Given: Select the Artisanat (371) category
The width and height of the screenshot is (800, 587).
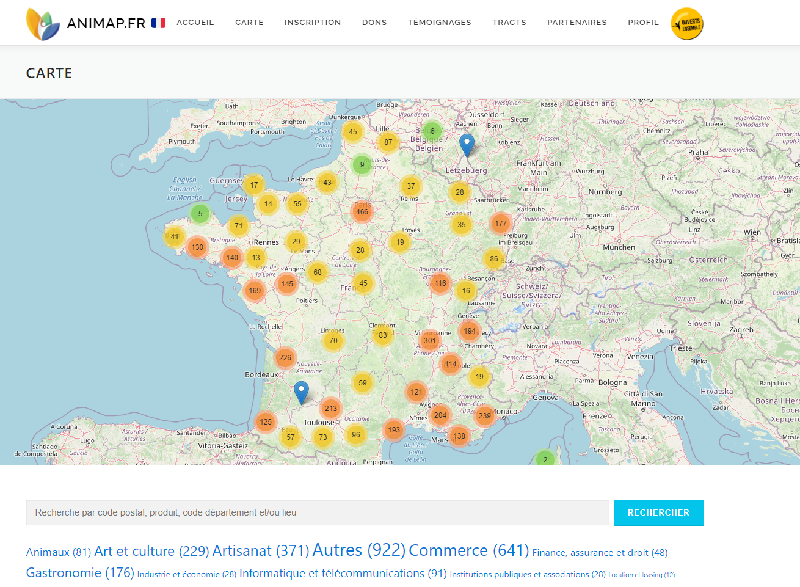Looking at the screenshot, I should click(x=261, y=551).
